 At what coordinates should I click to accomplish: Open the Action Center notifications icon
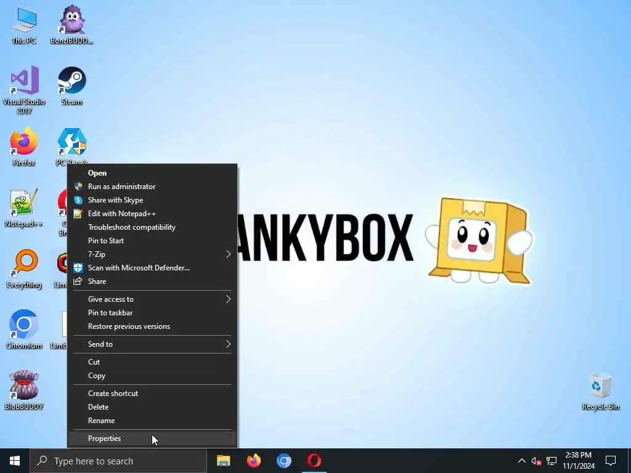coord(611,461)
